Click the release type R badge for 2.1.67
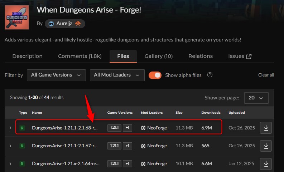The width and height of the screenshot is (284, 172). (22, 146)
